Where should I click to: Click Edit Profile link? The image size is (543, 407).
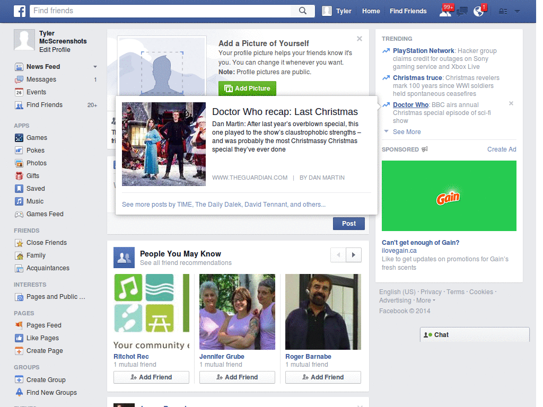pos(55,50)
